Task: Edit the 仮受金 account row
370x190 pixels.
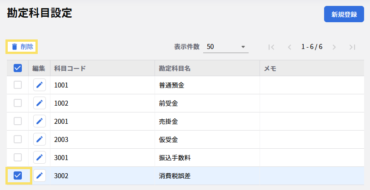Action: pos(40,139)
